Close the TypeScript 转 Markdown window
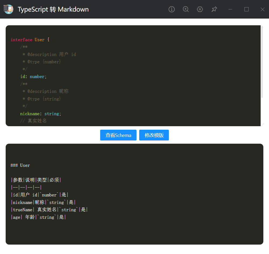Image resolution: width=269 pixels, height=254 pixels. point(263,9)
